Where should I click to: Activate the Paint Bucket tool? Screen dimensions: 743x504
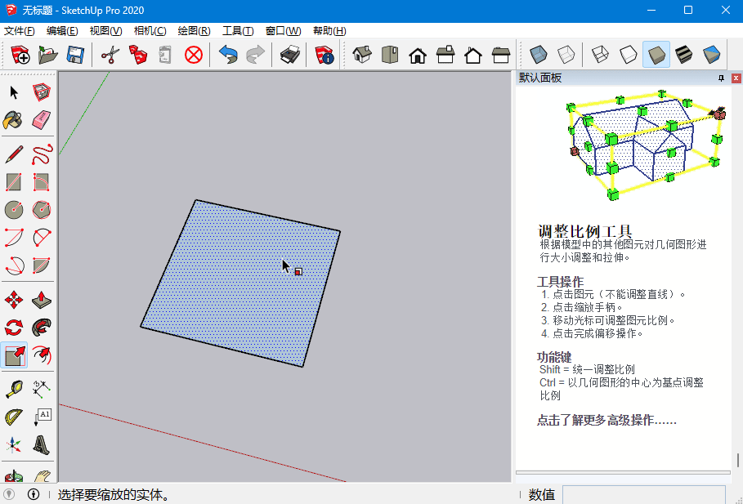(14, 120)
